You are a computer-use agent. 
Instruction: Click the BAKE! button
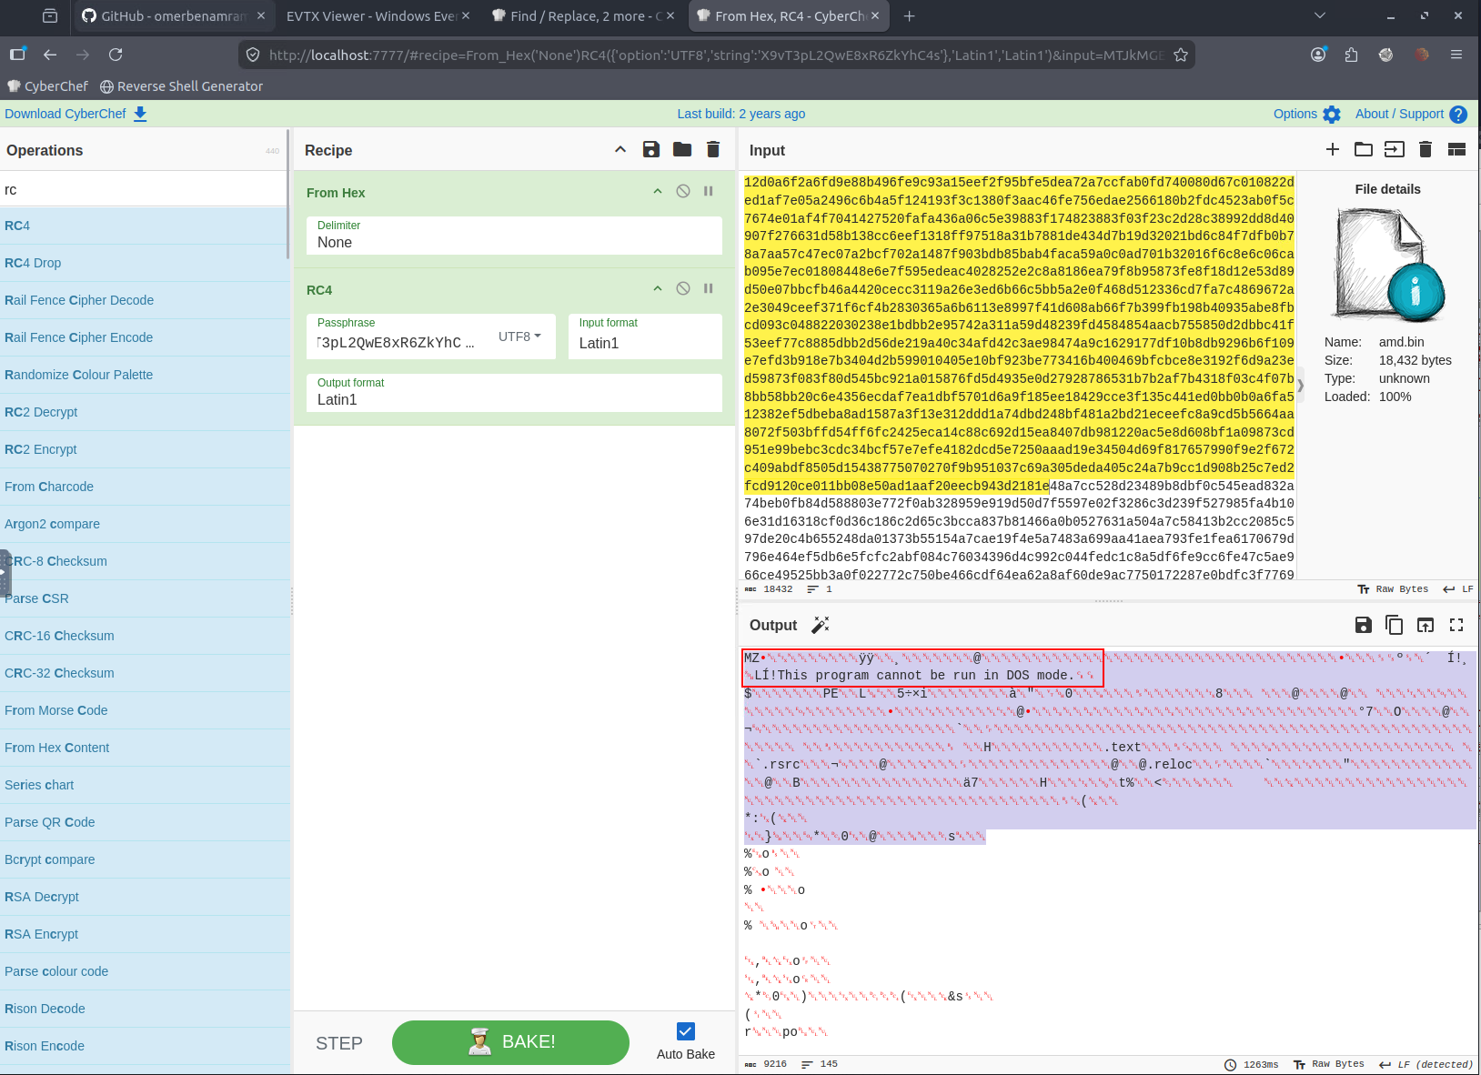(x=510, y=1042)
